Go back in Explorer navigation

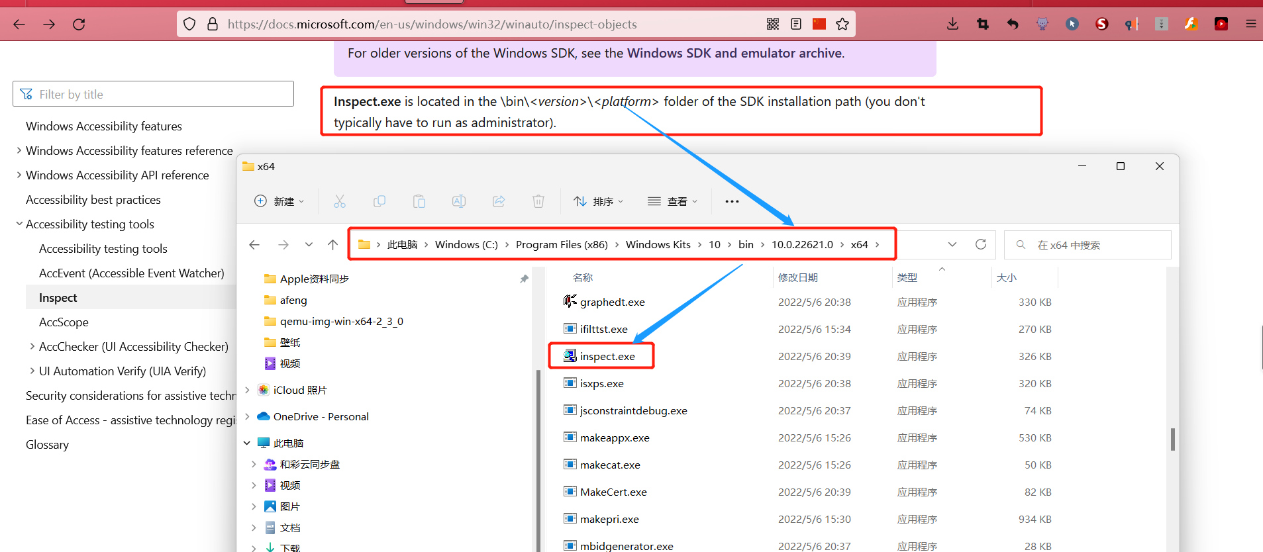tap(254, 245)
